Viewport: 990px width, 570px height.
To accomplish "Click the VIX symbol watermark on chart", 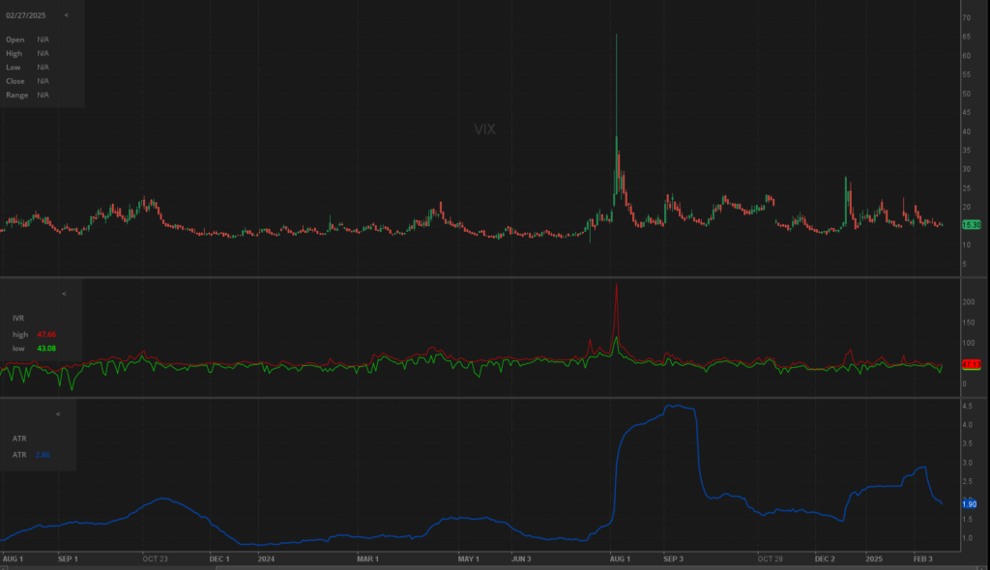I will point(484,128).
